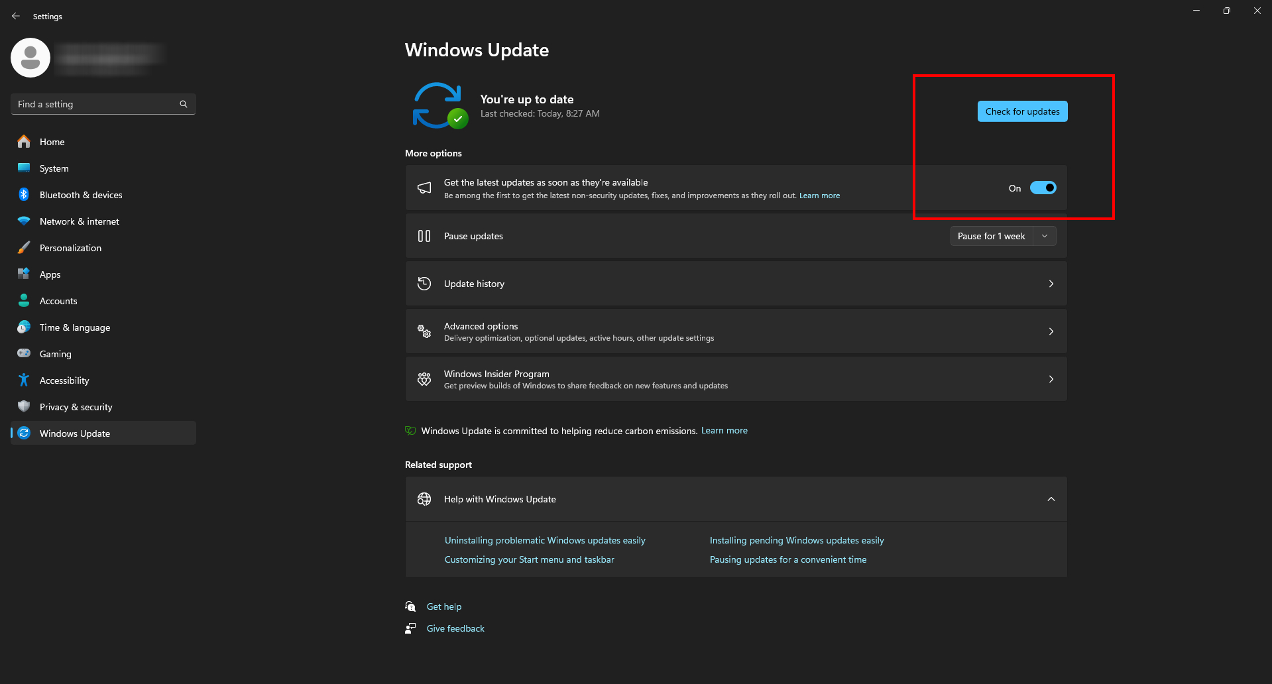Click the Windows Update sync icon in sidebar
The image size is (1272, 684).
pyautogui.click(x=24, y=433)
